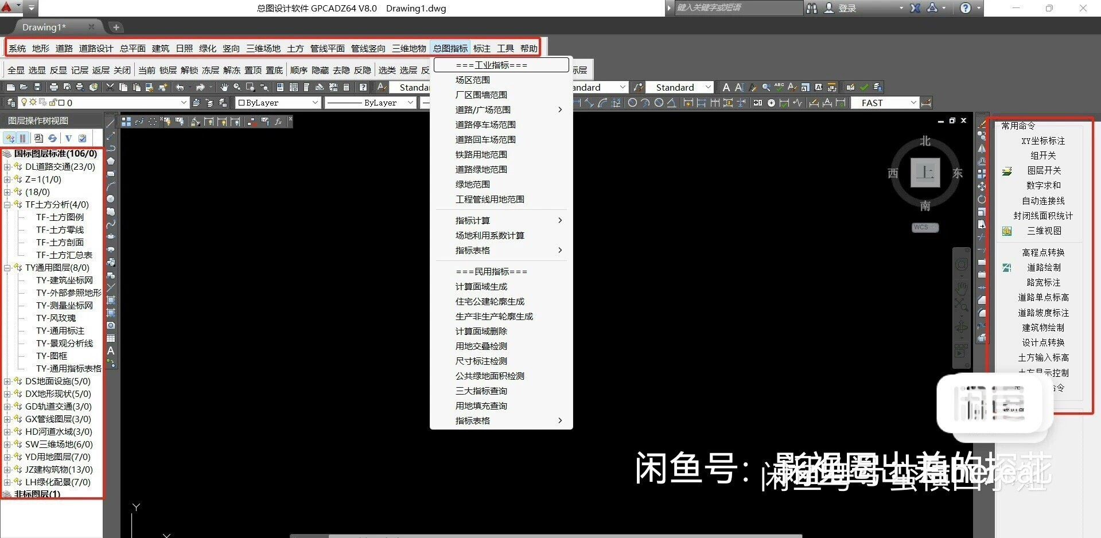Open the ByLayer color swatch selector
The image size is (1101, 538).
click(x=278, y=103)
